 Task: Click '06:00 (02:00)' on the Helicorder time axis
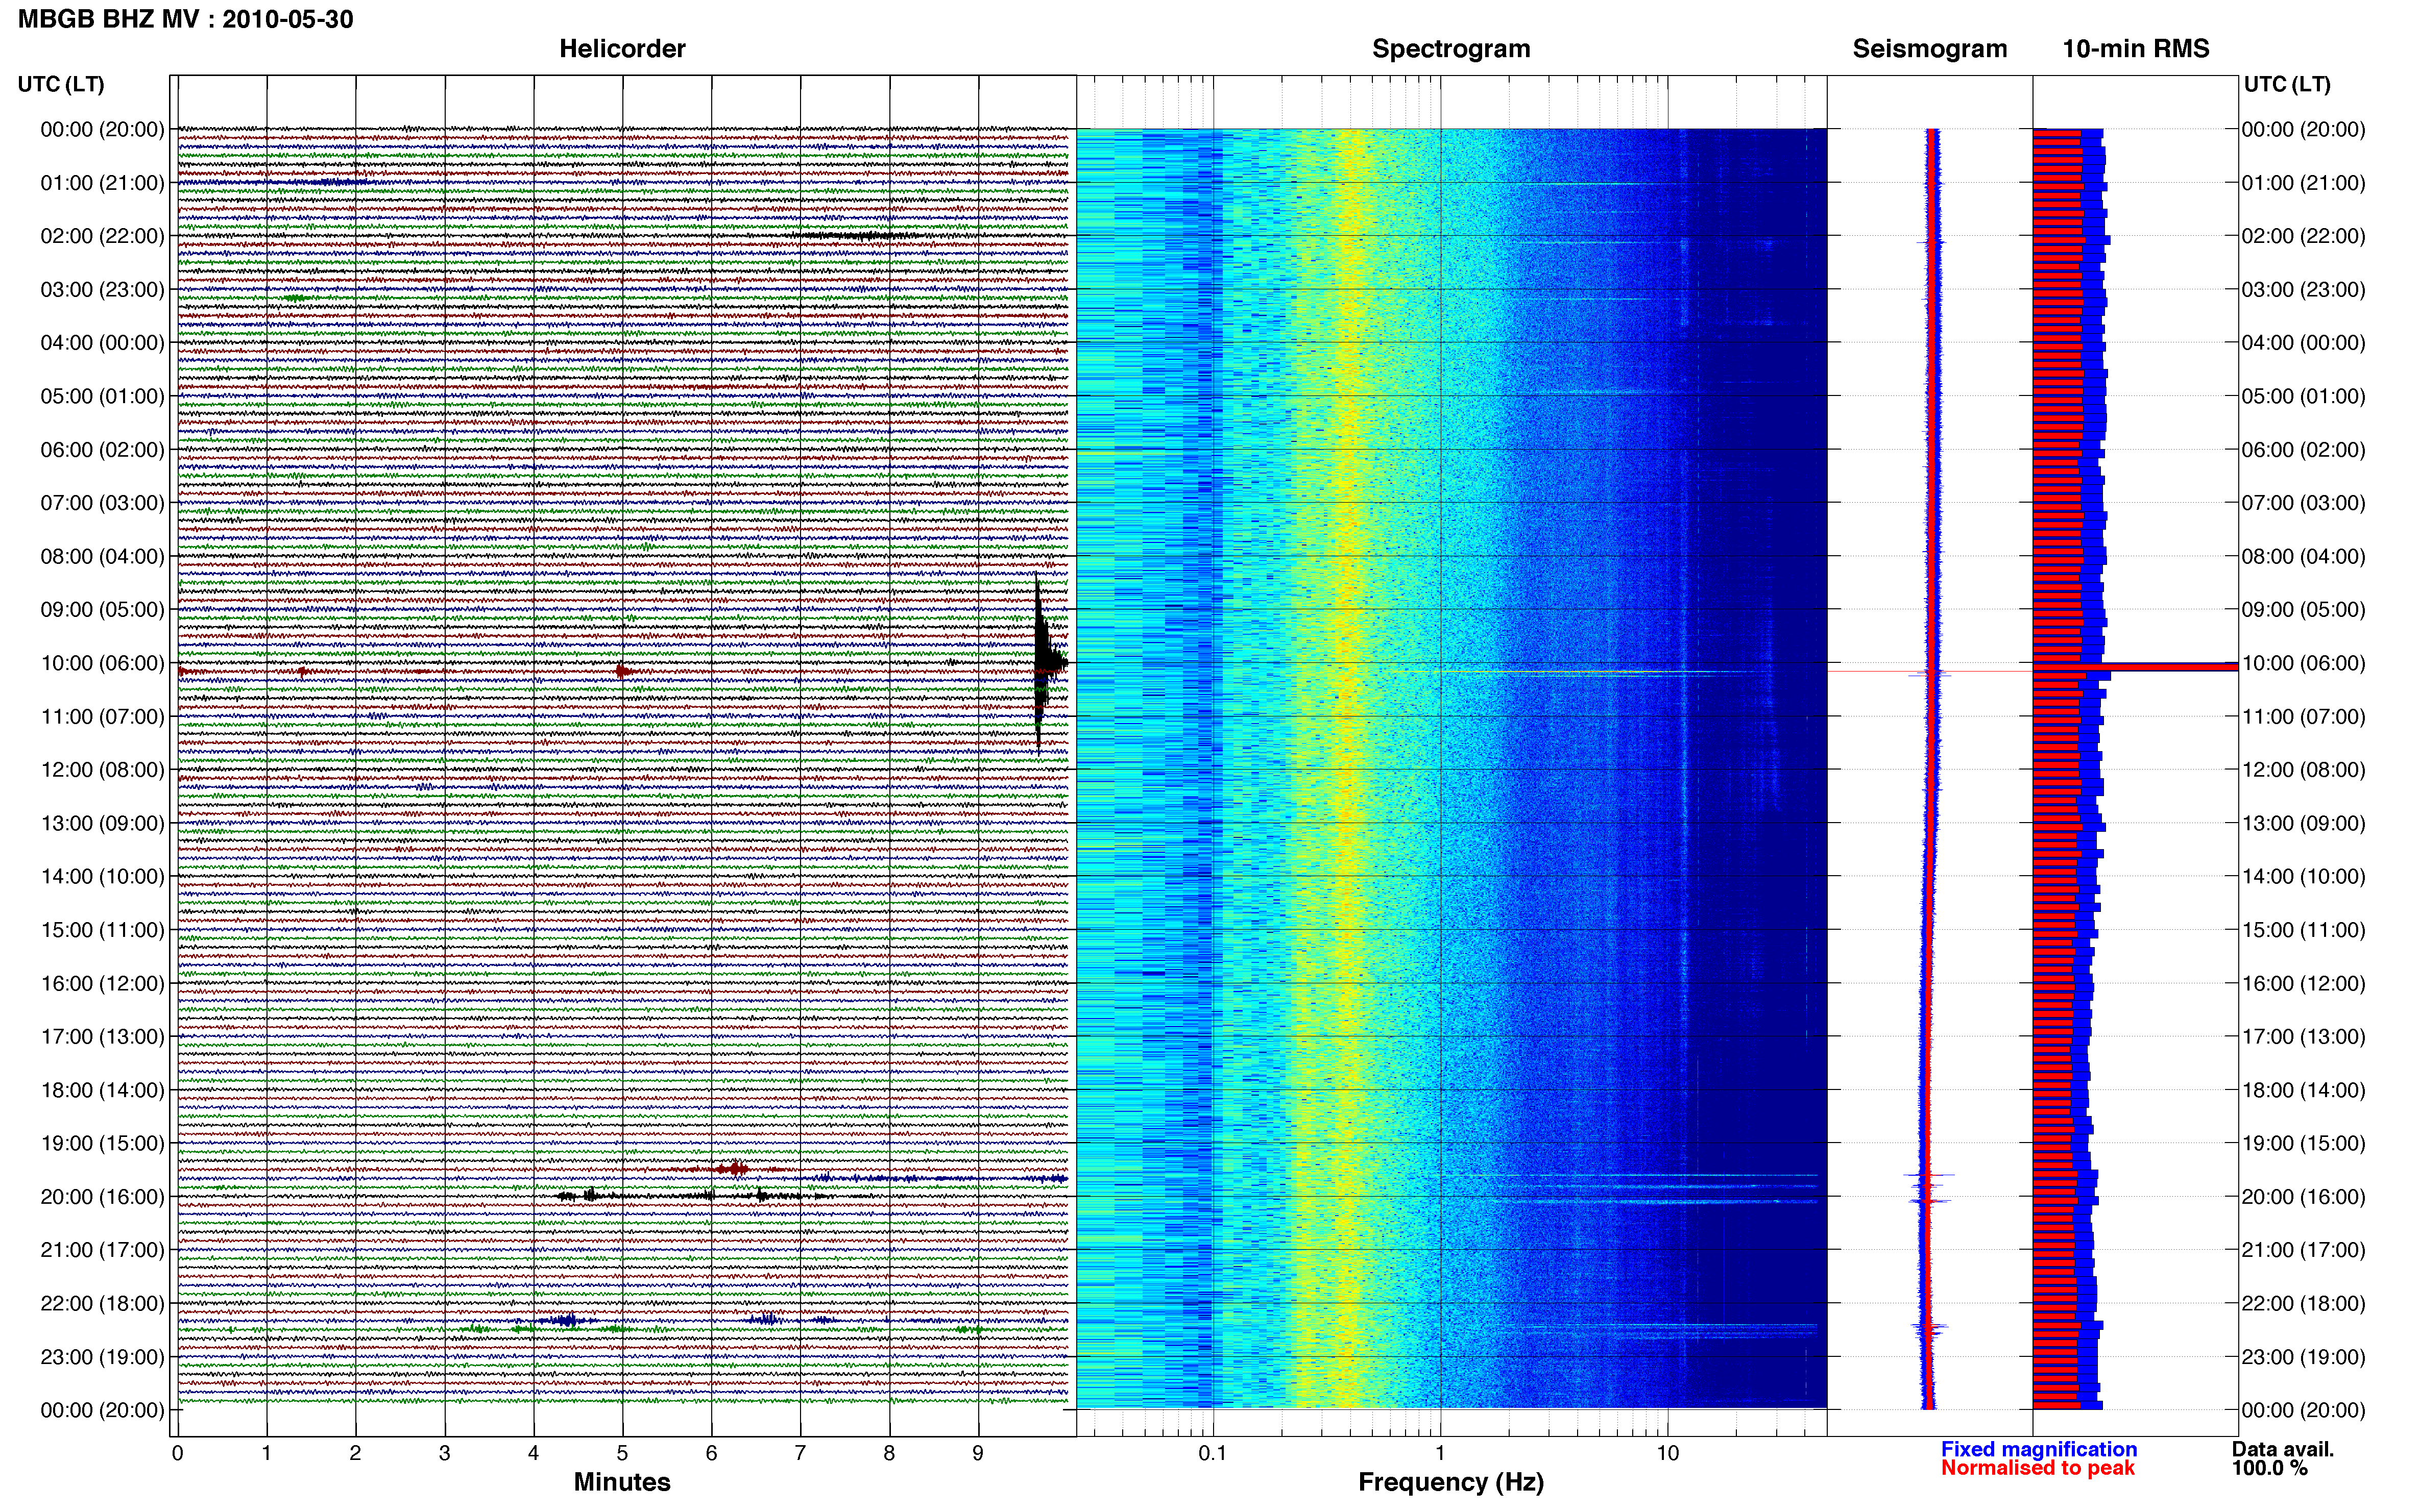coord(102,450)
